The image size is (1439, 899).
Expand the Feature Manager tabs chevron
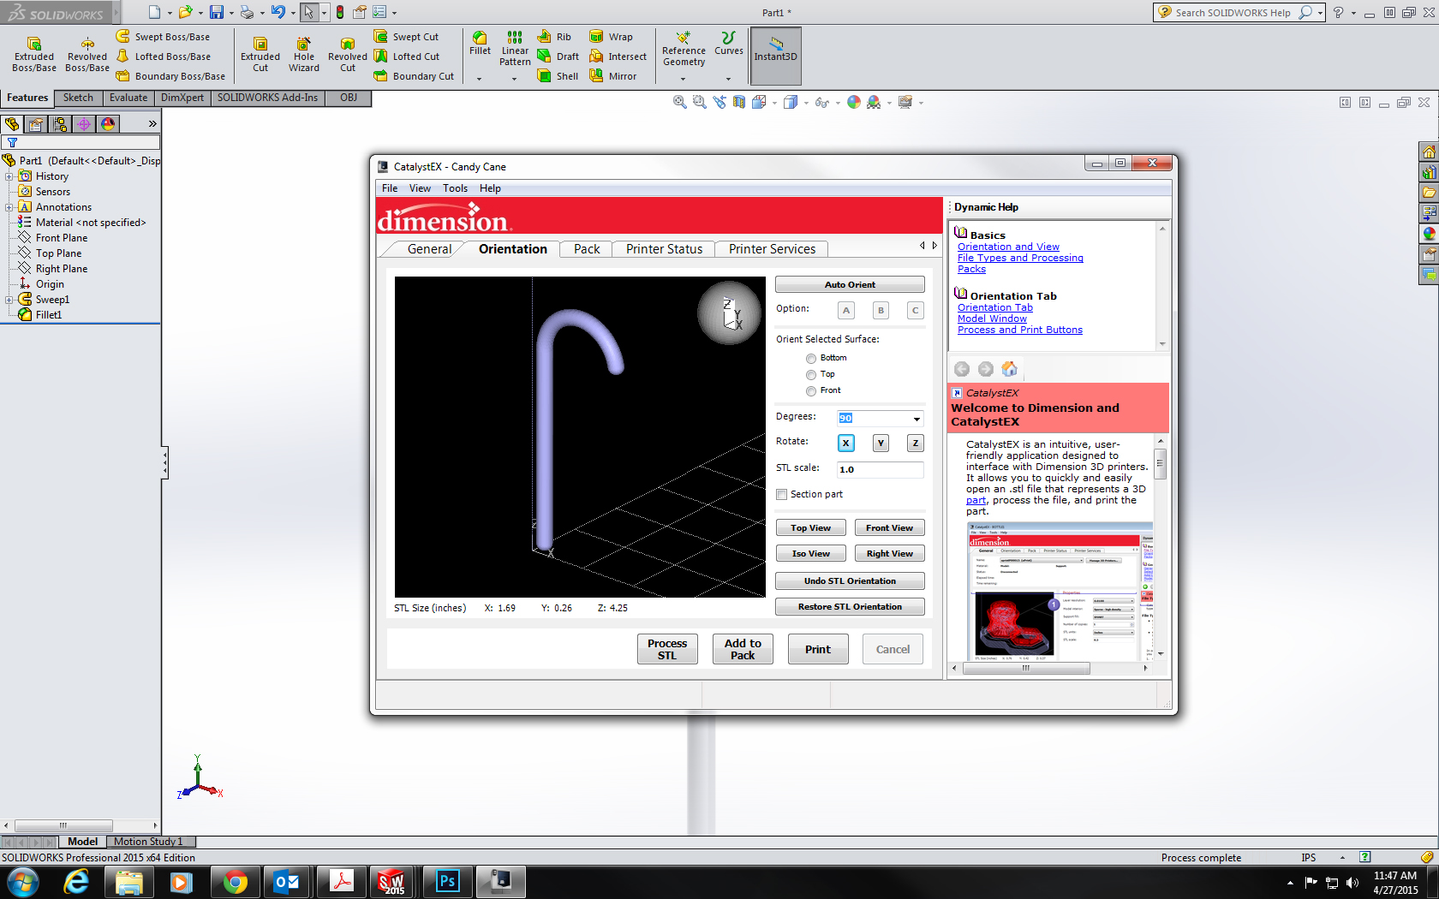pyautogui.click(x=152, y=124)
